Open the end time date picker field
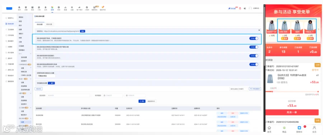Screen dimensions: 323x135 pyautogui.click(x=135, y=96)
